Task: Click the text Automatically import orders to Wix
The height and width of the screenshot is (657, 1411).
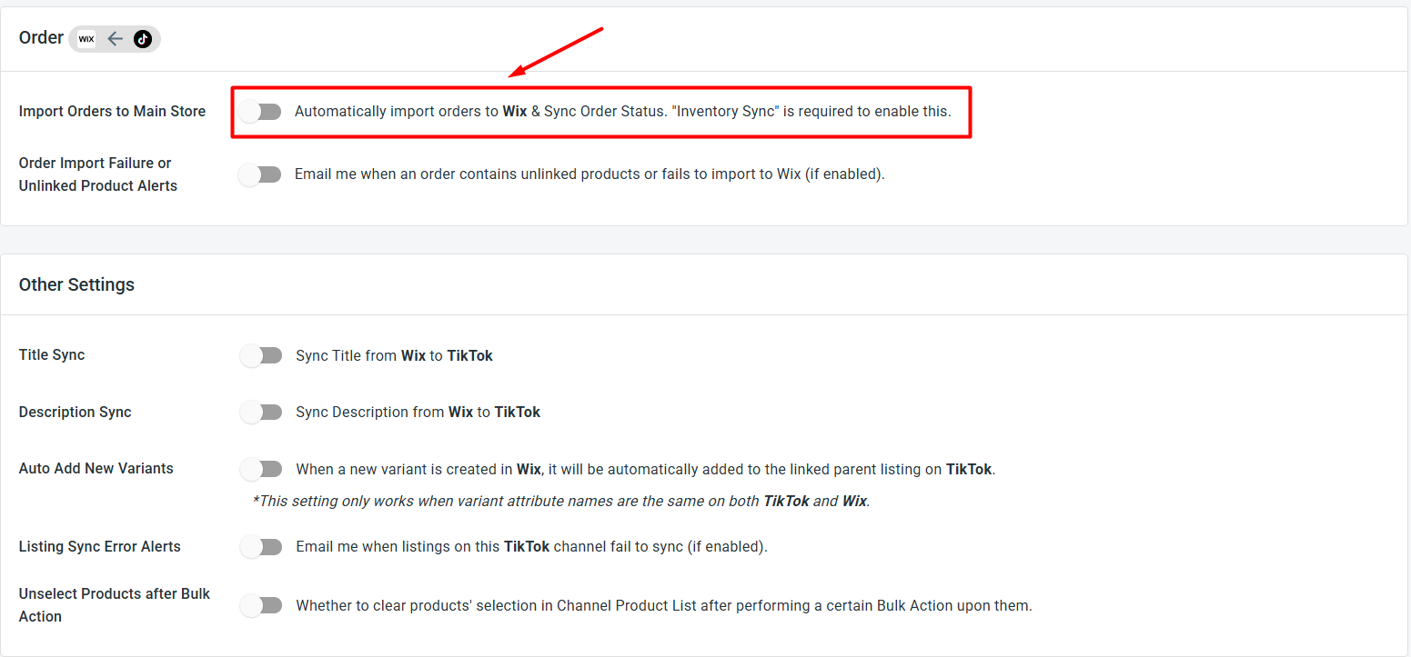Action: 411,112
